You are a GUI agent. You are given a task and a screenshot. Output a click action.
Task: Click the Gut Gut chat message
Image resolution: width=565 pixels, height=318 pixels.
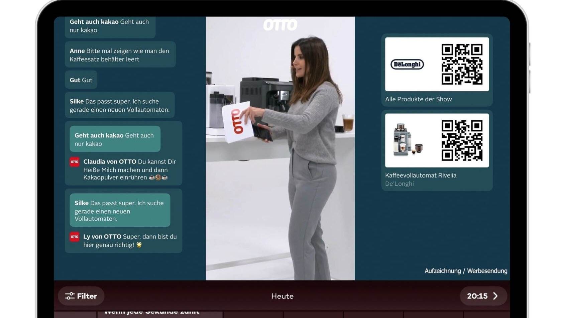(x=81, y=80)
